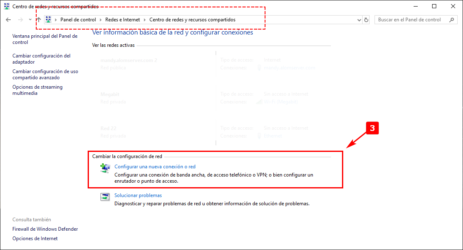
Task: Click the magnifier icon in the search box
Action: point(451,20)
